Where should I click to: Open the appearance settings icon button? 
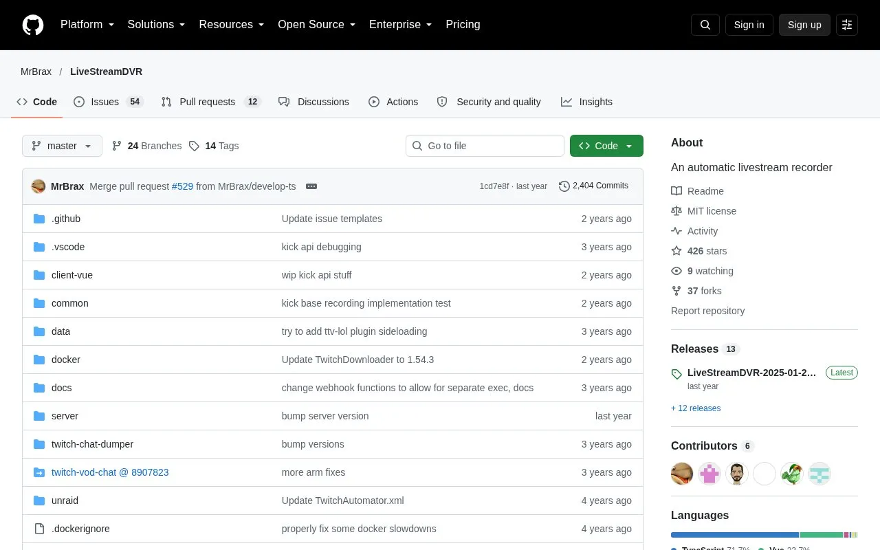pos(847,25)
